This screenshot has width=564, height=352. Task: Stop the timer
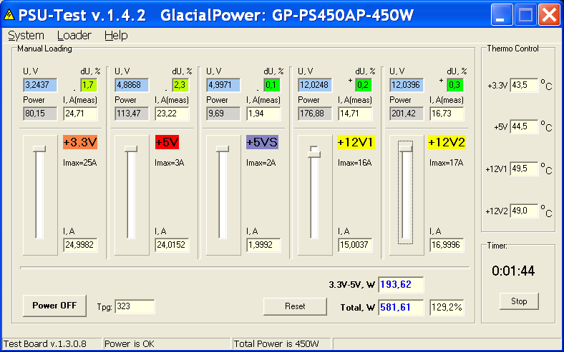pyautogui.click(x=519, y=301)
